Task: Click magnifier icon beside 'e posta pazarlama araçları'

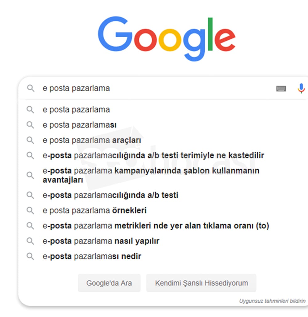Action: click(x=30, y=140)
